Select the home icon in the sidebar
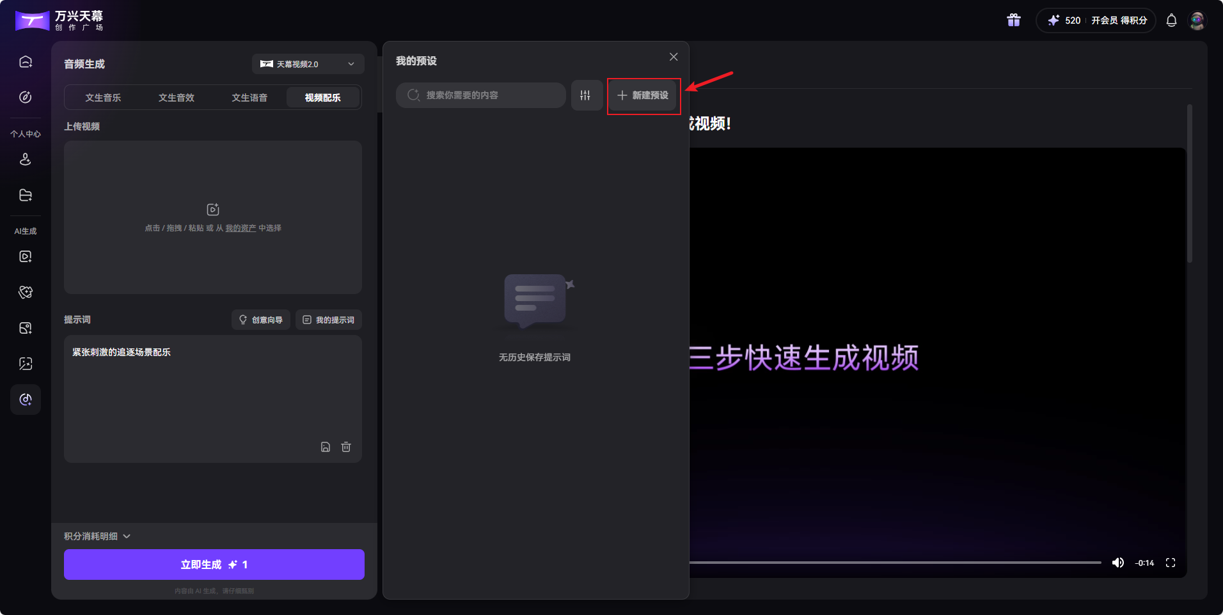The height and width of the screenshot is (615, 1223). [x=25, y=61]
